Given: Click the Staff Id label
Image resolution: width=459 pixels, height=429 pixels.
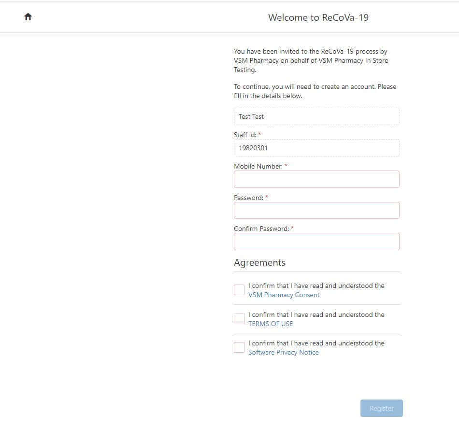Looking at the screenshot, I should (x=245, y=135).
